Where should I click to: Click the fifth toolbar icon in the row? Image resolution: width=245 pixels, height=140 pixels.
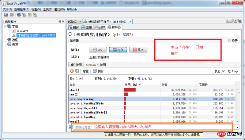(30, 15)
